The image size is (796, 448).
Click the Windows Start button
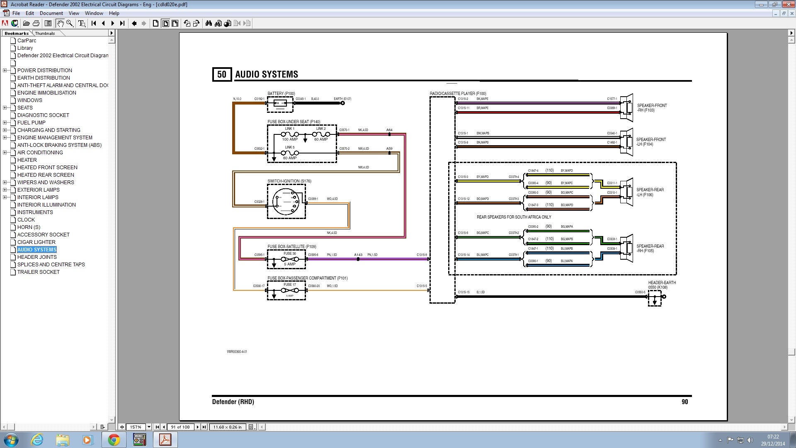[x=11, y=440]
